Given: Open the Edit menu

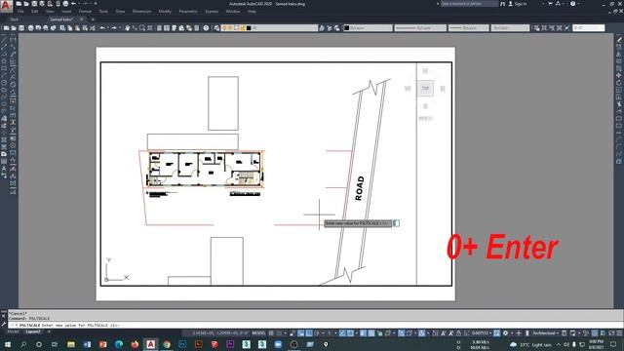Looking at the screenshot, I should [x=35, y=12].
